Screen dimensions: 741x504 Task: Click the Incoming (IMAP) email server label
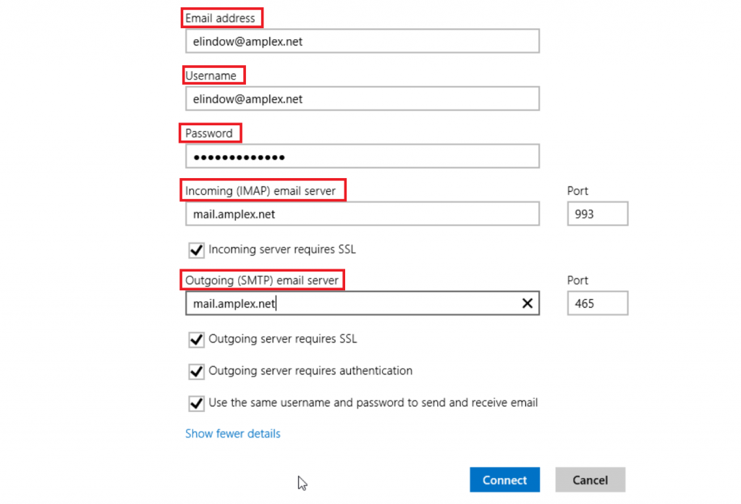(x=263, y=190)
